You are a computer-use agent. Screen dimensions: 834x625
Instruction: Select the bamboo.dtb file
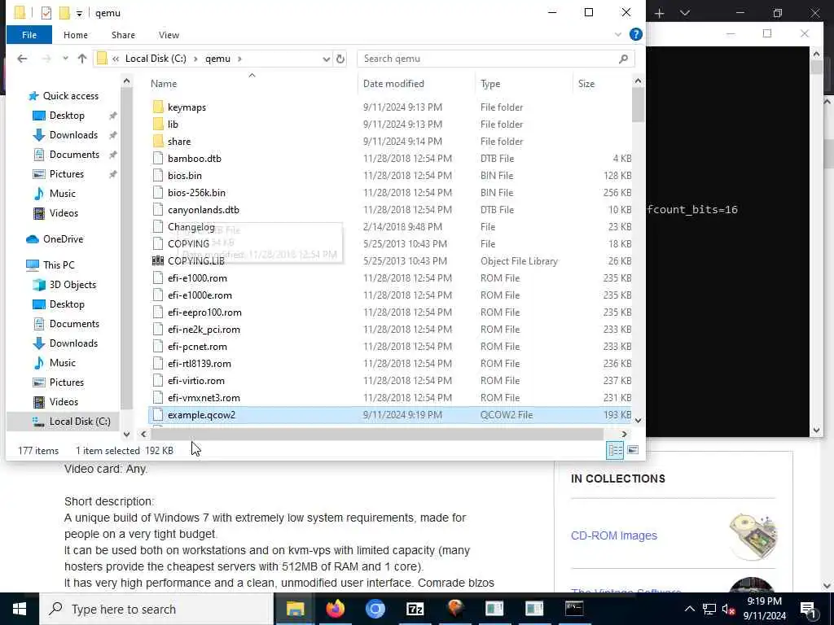point(194,159)
